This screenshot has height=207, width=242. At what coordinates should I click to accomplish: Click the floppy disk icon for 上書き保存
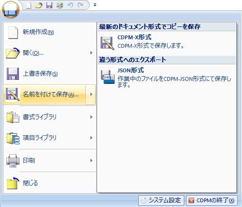(x=13, y=74)
